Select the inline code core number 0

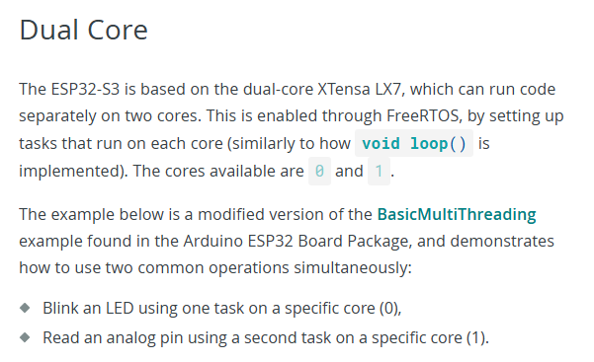click(319, 171)
